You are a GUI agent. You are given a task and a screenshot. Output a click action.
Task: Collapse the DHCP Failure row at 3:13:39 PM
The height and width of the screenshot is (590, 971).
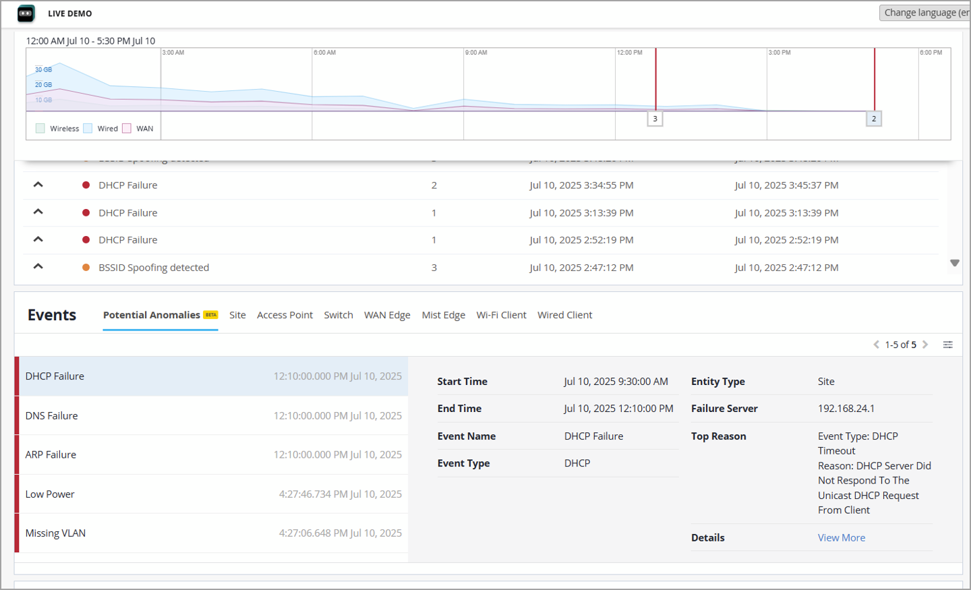point(38,212)
